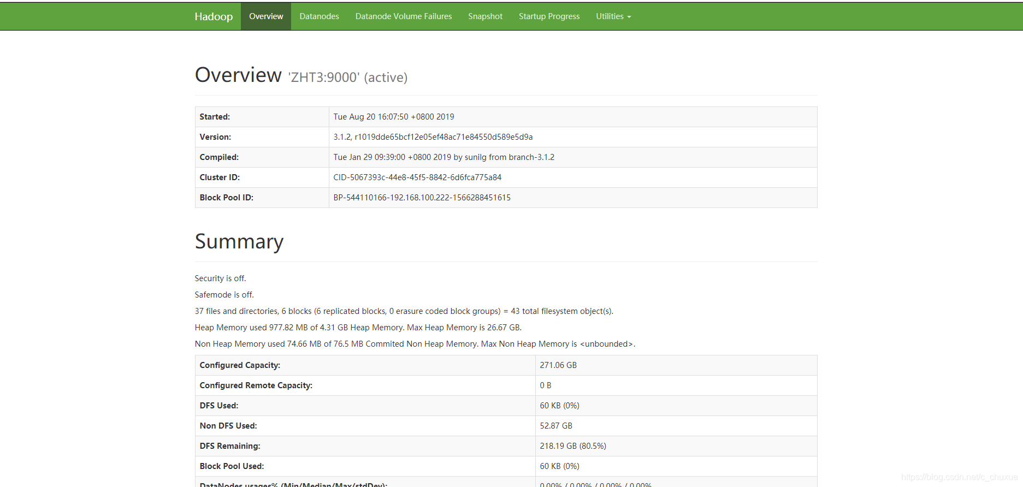This screenshot has width=1023, height=487.
Task: Select the 271.06 GB capacity value
Action: tap(558, 365)
